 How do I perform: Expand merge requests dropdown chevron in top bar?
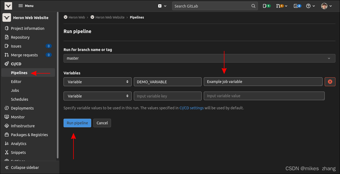click(286, 6)
